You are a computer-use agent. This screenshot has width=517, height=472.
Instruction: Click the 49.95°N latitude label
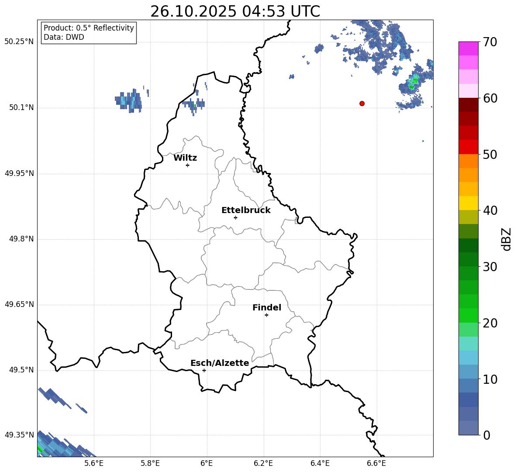[x=19, y=173]
